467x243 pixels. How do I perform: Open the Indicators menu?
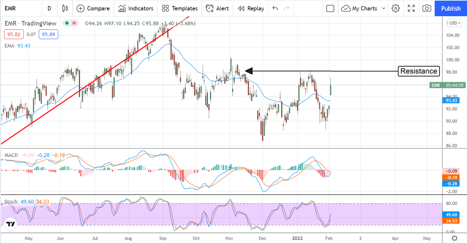pyautogui.click(x=136, y=8)
